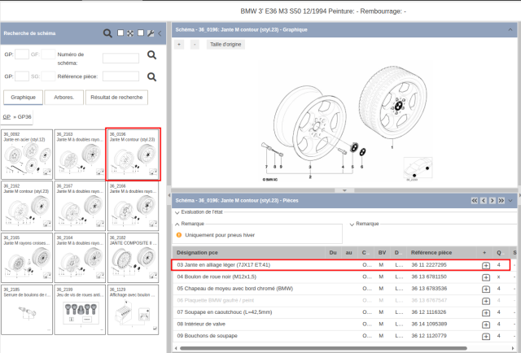Add Intérieur de valve to list

pos(486,325)
